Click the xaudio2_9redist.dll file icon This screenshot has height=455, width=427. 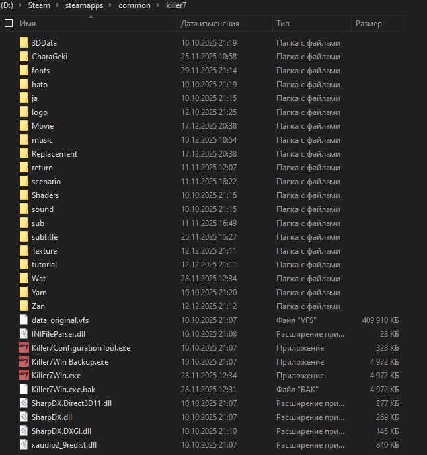(24, 445)
